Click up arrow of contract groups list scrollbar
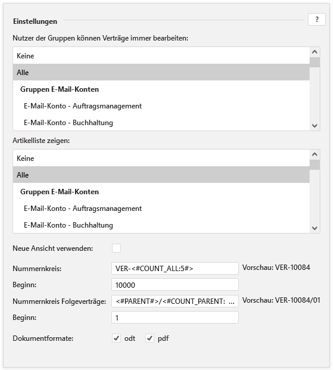334x370 pixels. tap(315, 52)
